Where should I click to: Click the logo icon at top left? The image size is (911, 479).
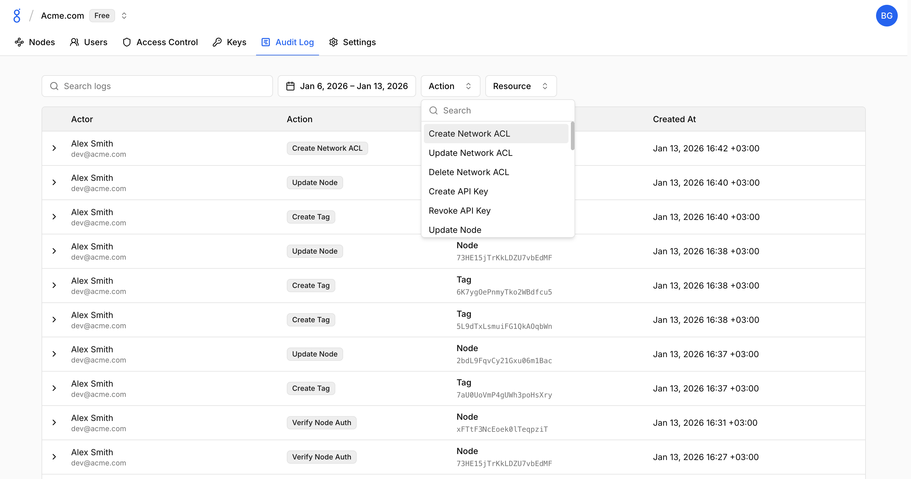point(17,16)
